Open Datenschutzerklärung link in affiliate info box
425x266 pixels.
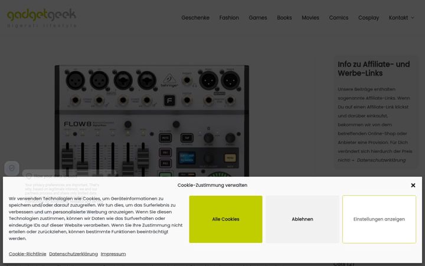point(381,160)
